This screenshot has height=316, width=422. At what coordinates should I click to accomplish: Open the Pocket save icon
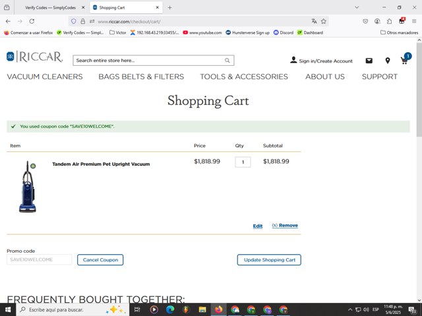point(365,21)
